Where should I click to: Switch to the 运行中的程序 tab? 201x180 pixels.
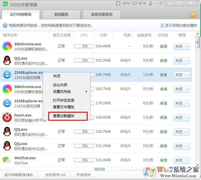21,14
